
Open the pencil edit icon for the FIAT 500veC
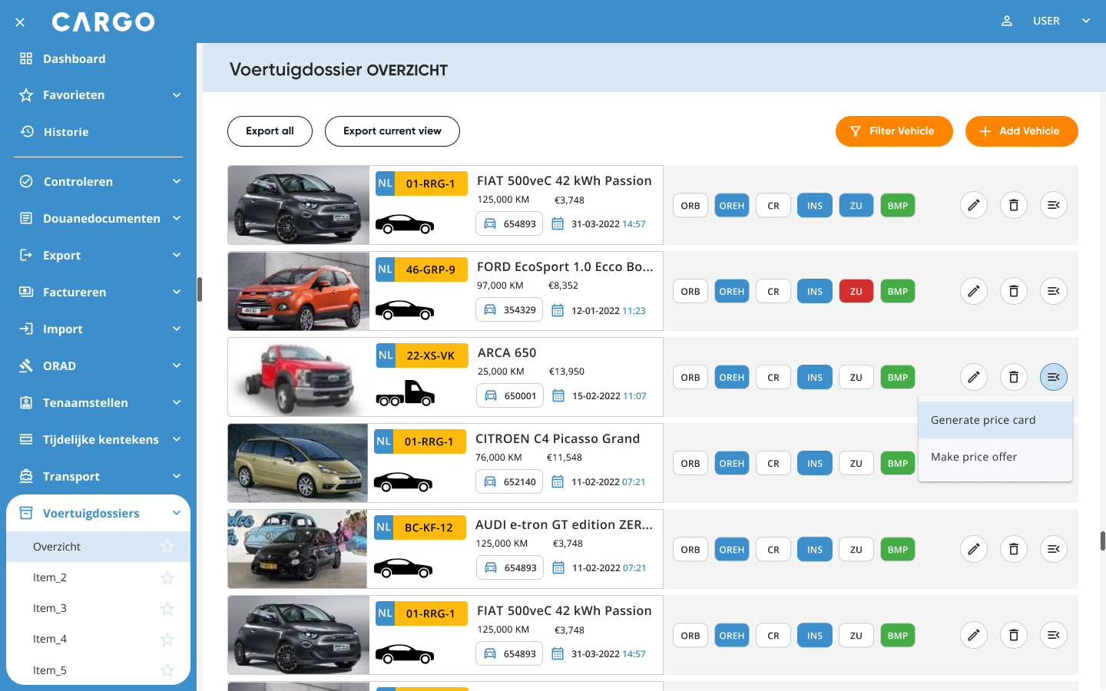pyautogui.click(x=973, y=205)
